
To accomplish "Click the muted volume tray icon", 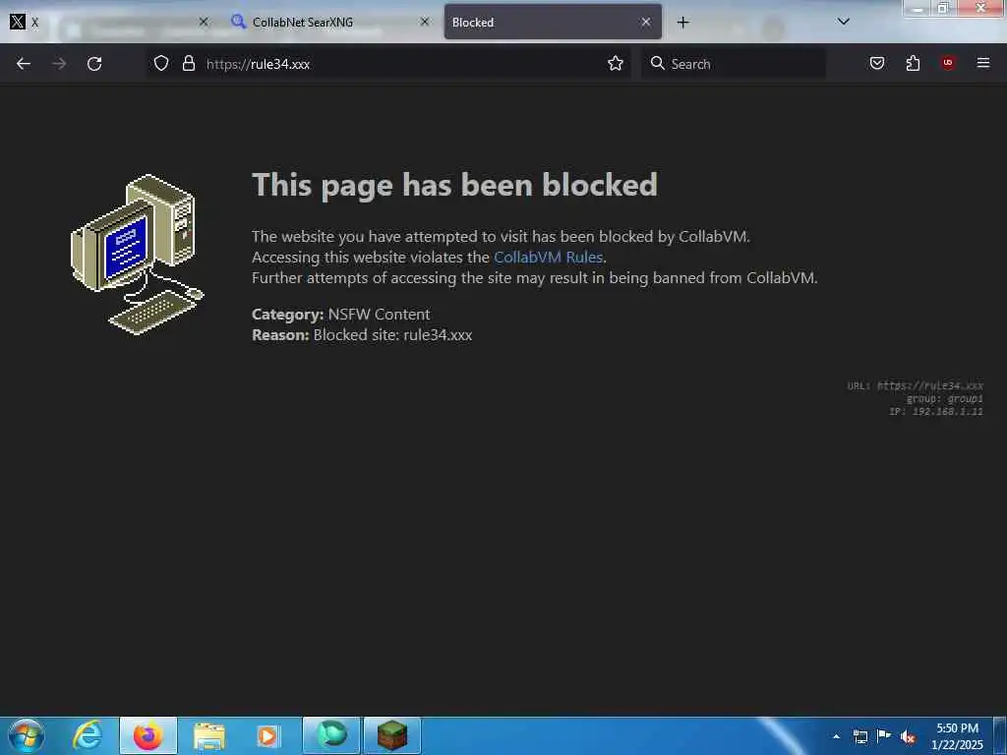I will 908,737.
